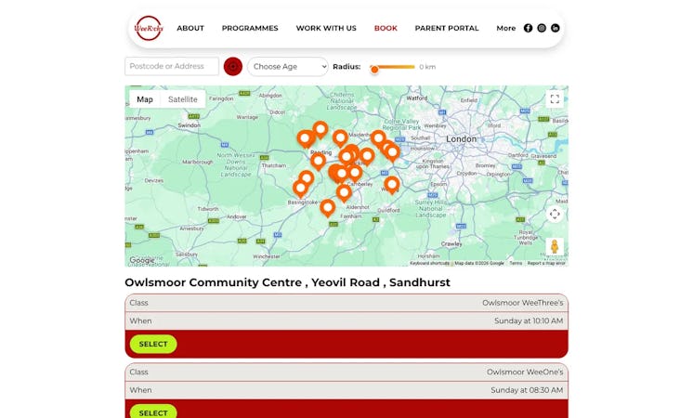Go to the BOOK page

pyautogui.click(x=386, y=28)
